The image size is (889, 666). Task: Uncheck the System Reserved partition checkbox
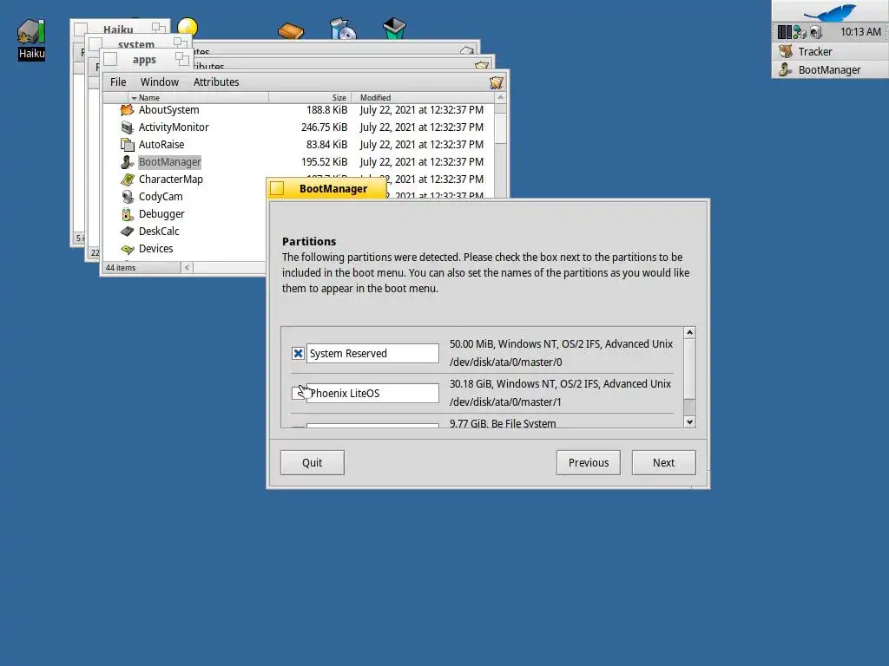(x=298, y=354)
